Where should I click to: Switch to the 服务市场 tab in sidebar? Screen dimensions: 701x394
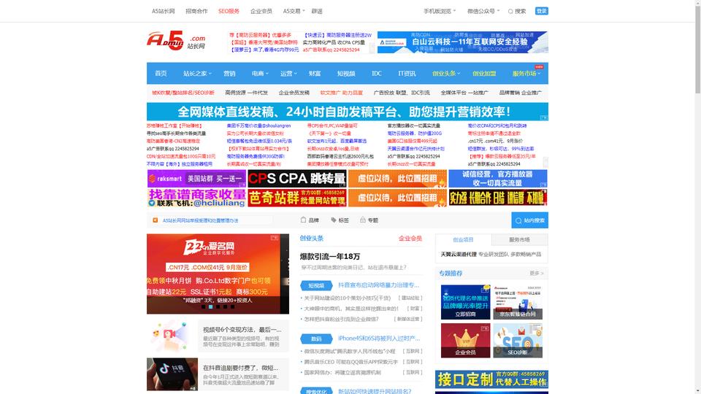519,240
